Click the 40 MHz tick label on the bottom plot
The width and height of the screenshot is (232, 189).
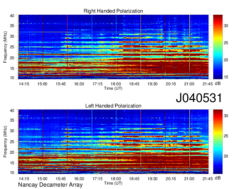click(x=12, y=111)
